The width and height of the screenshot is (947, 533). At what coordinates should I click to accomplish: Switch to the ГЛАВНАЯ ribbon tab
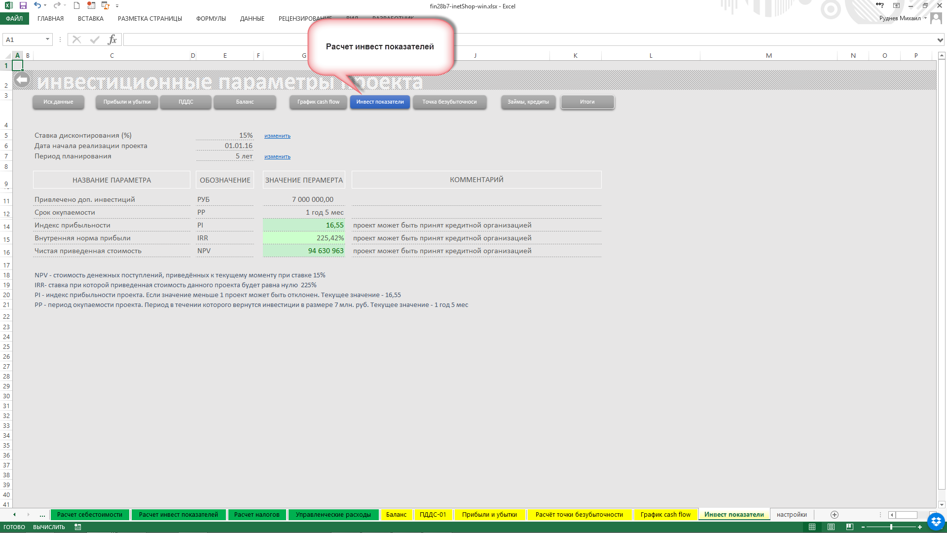click(x=50, y=18)
